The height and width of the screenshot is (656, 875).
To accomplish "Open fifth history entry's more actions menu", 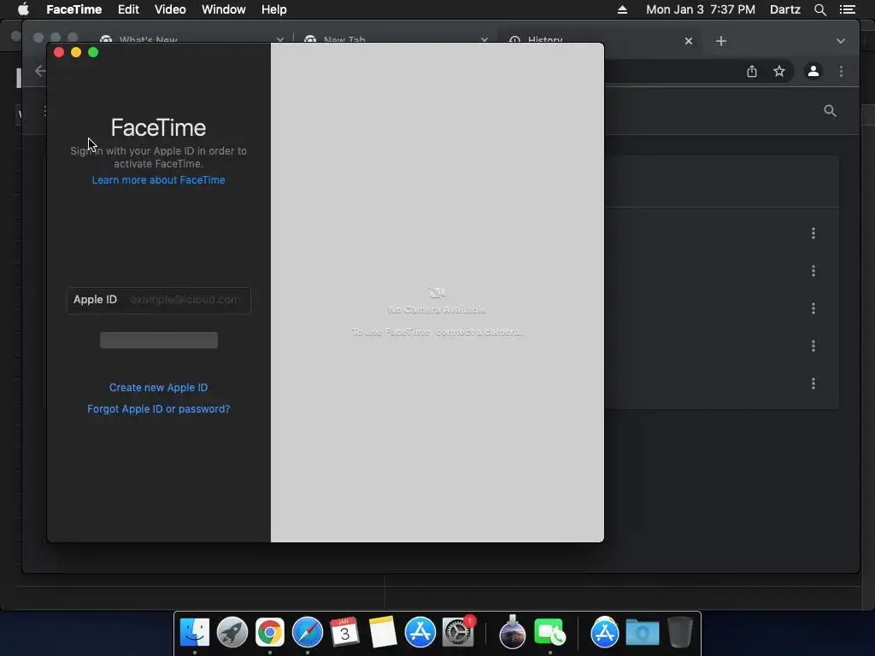I will pos(813,384).
